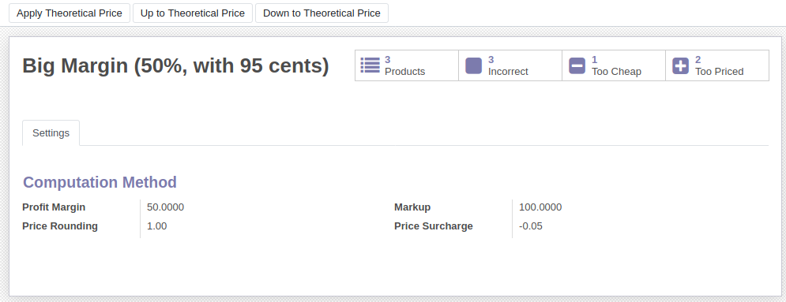
Task: Click the Profit Margin label
Action: click(54, 207)
